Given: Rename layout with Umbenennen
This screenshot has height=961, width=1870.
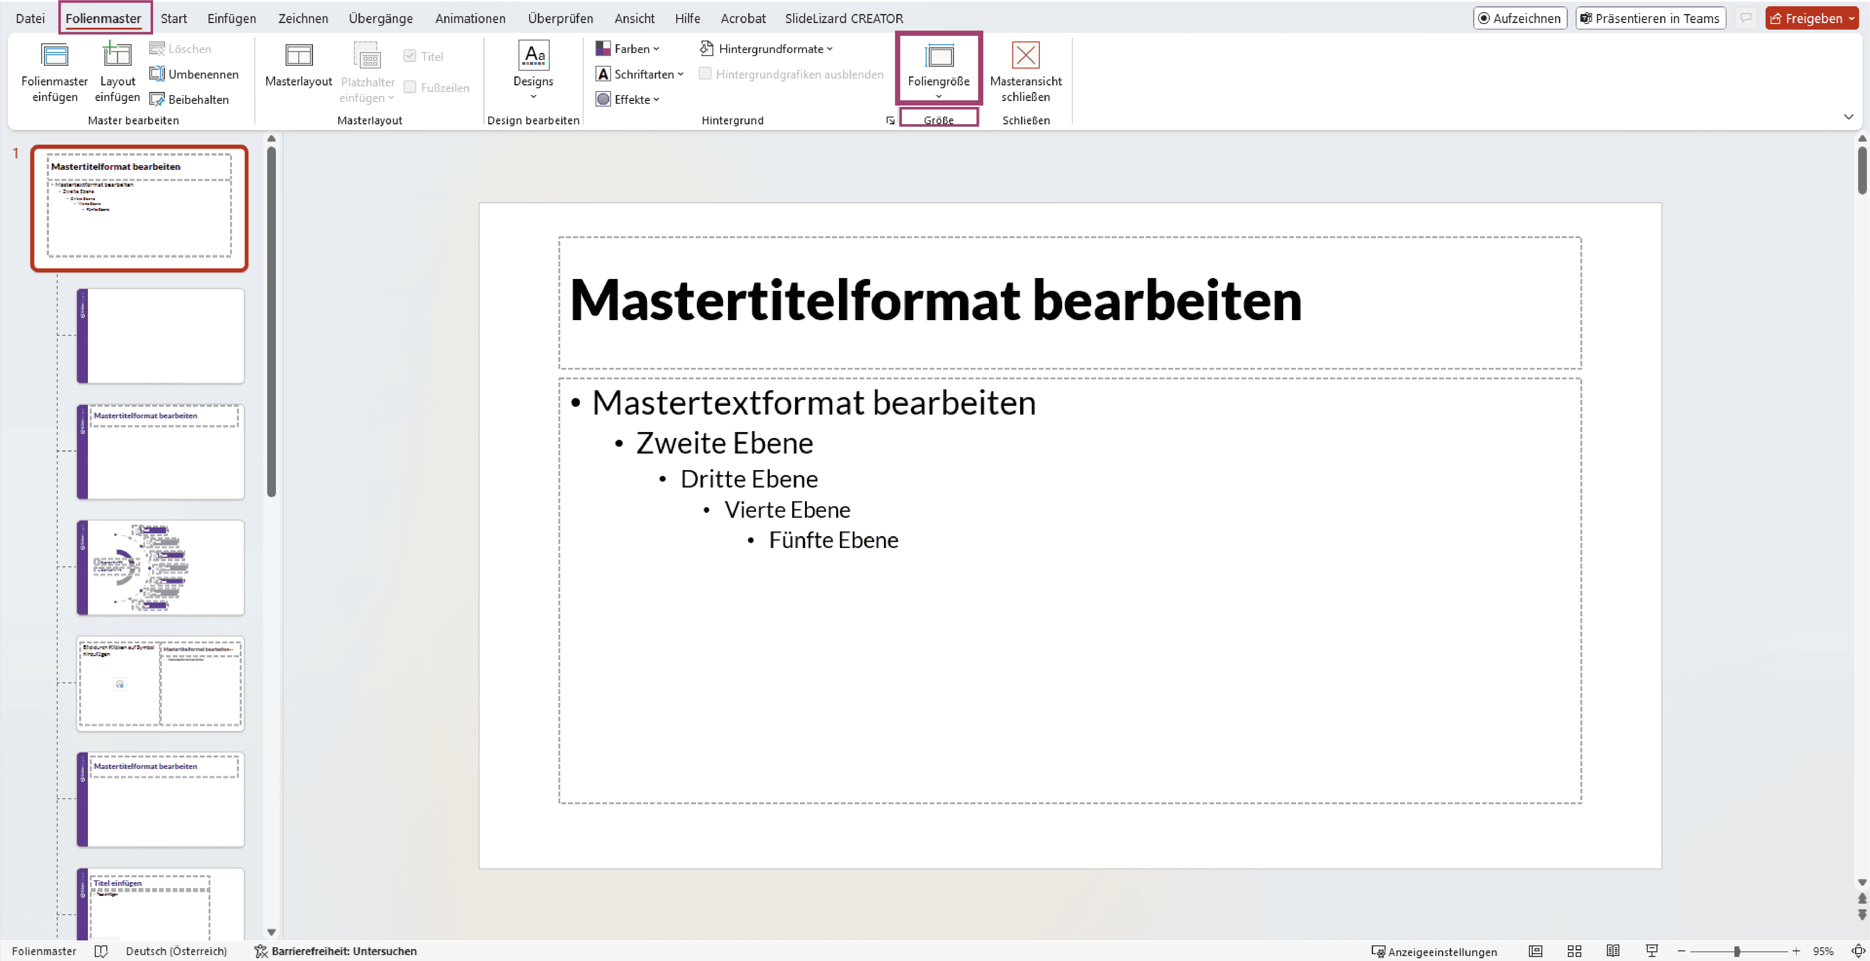Looking at the screenshot, I should (194, 74).
